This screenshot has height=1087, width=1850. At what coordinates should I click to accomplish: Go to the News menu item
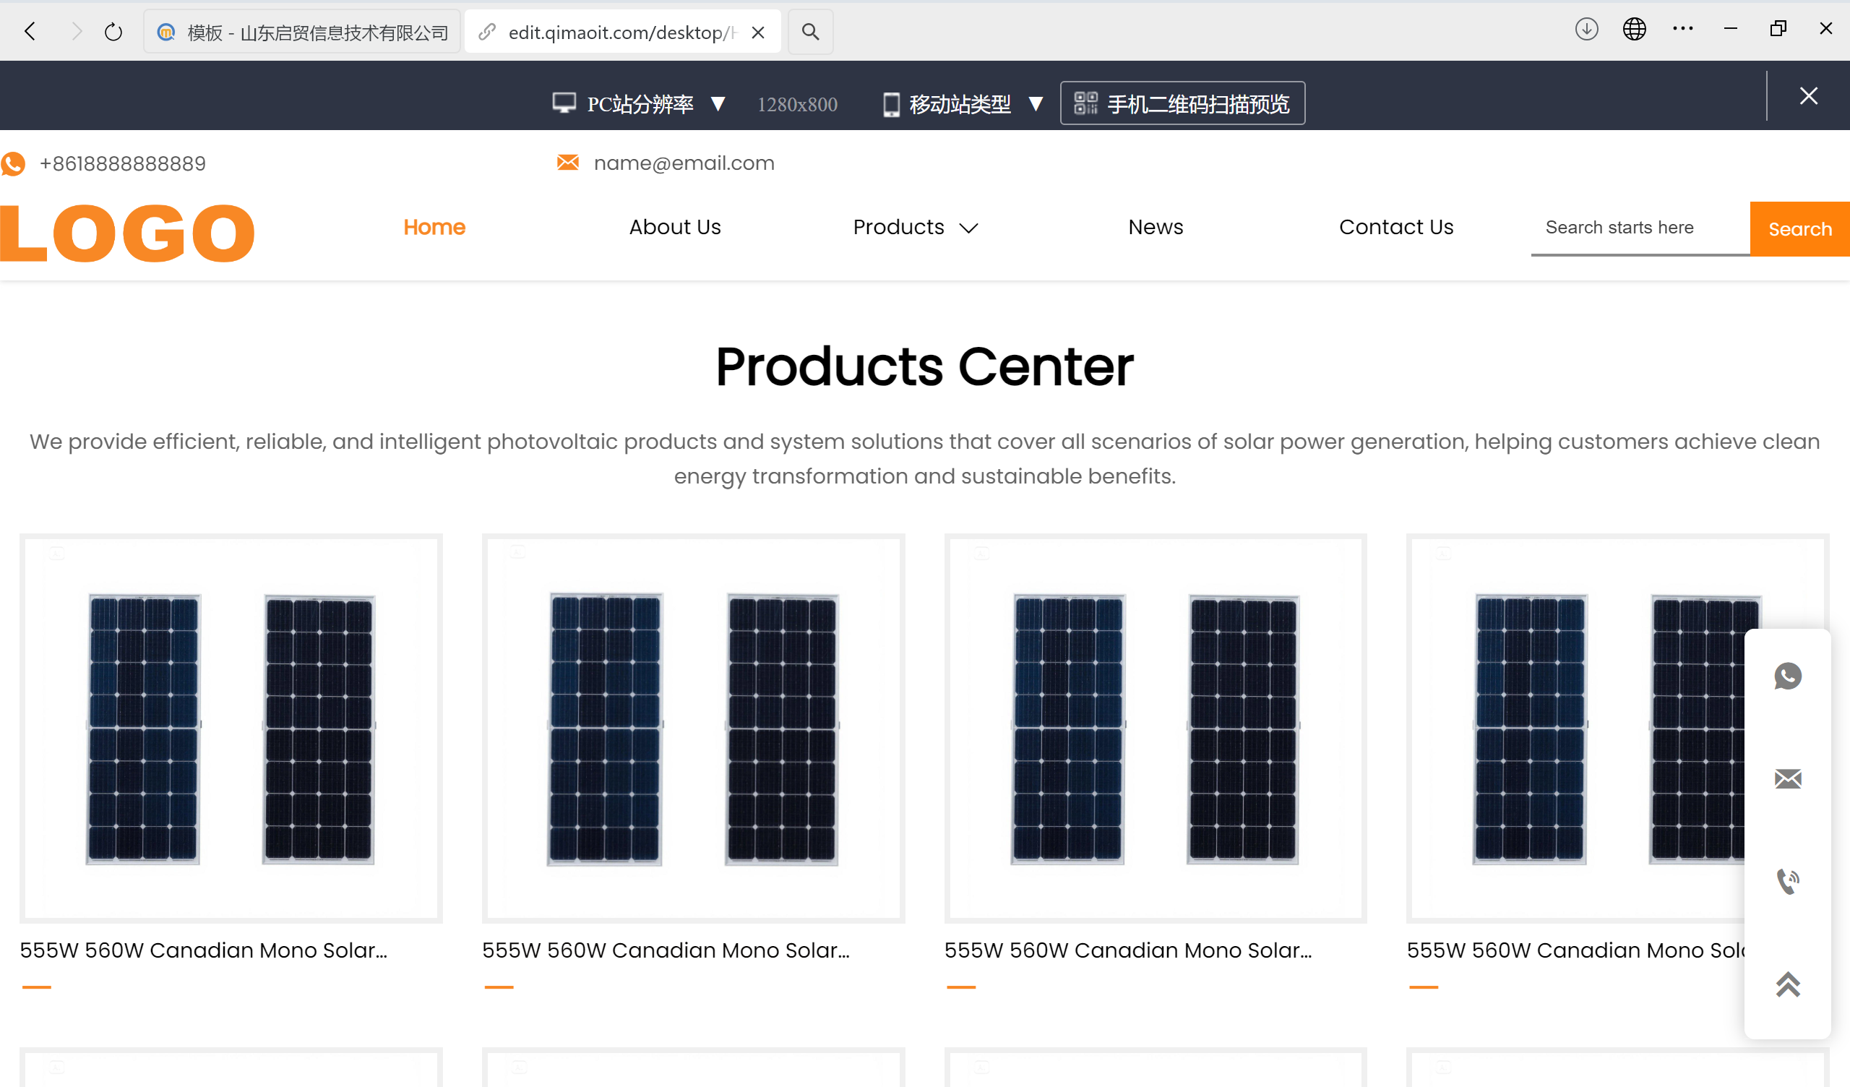pos(1156,228)
